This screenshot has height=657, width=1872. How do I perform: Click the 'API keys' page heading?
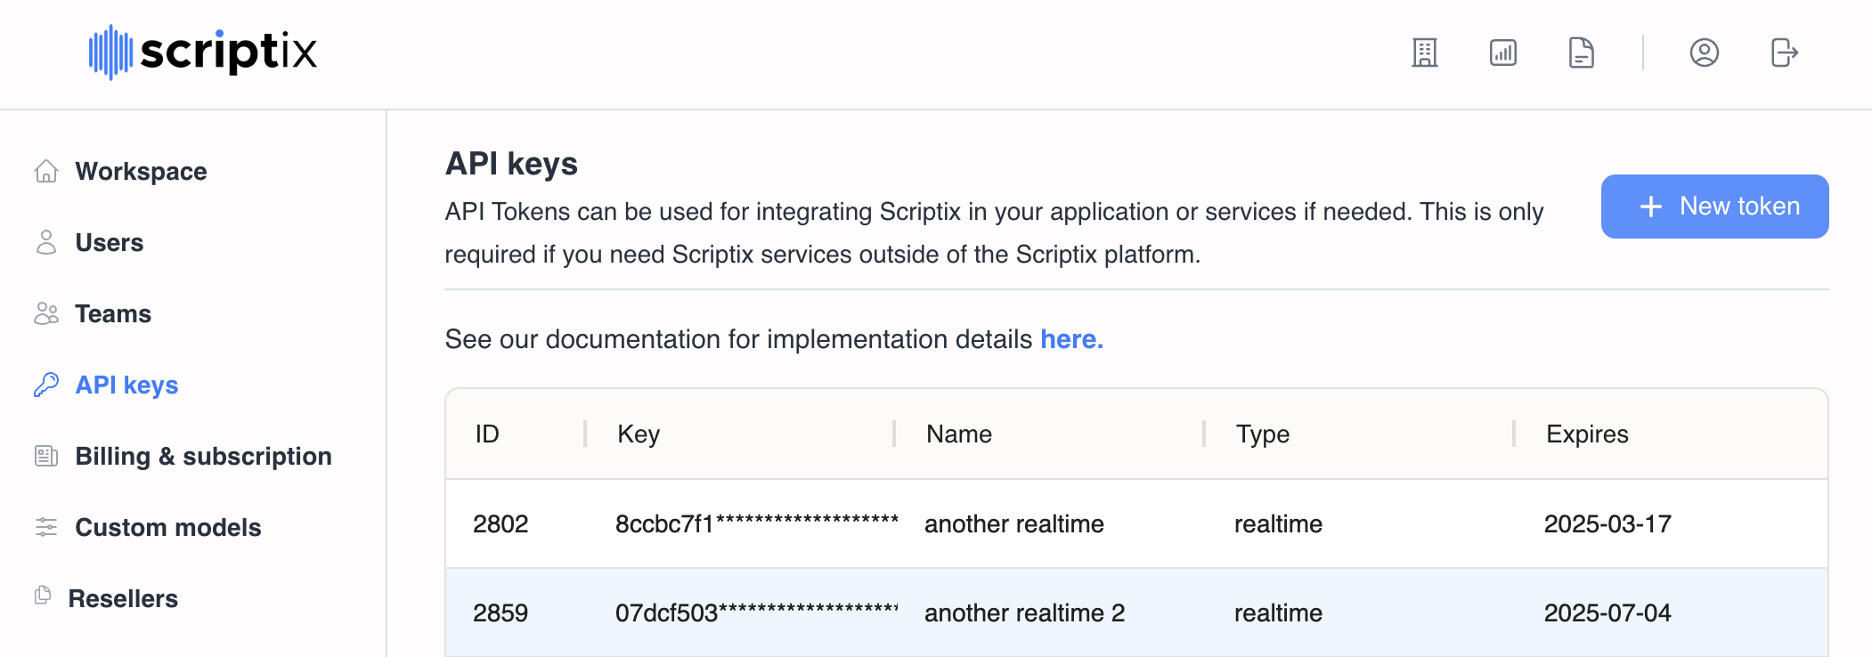point(511,164)
